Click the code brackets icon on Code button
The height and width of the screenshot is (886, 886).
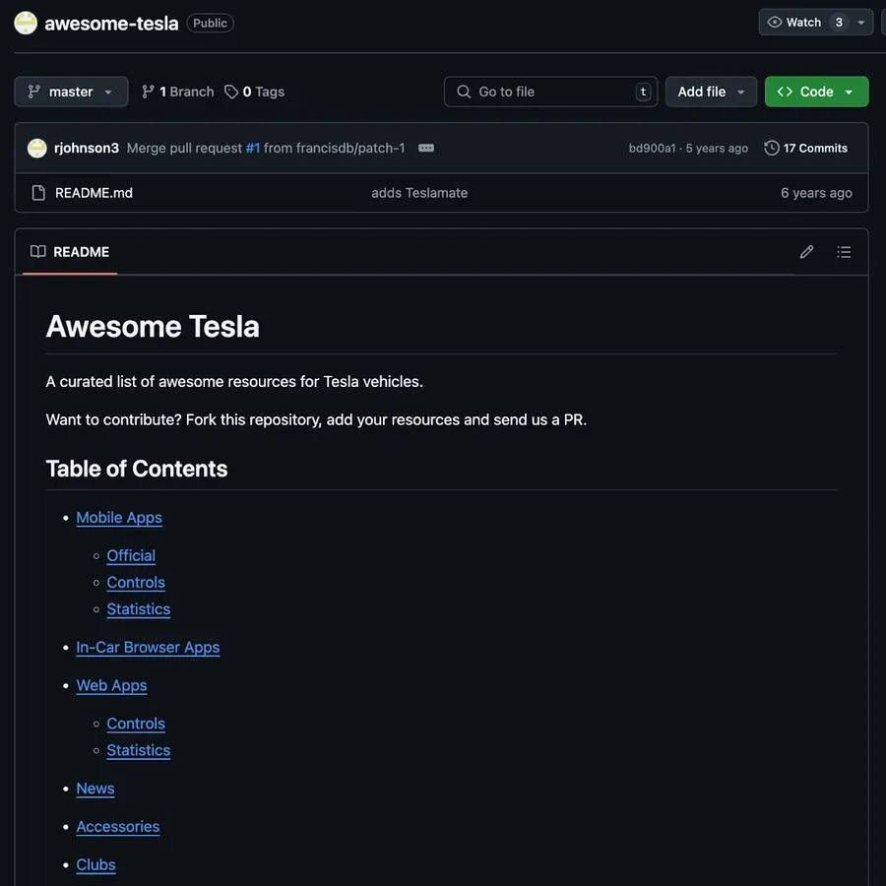(x=785, y=92)
